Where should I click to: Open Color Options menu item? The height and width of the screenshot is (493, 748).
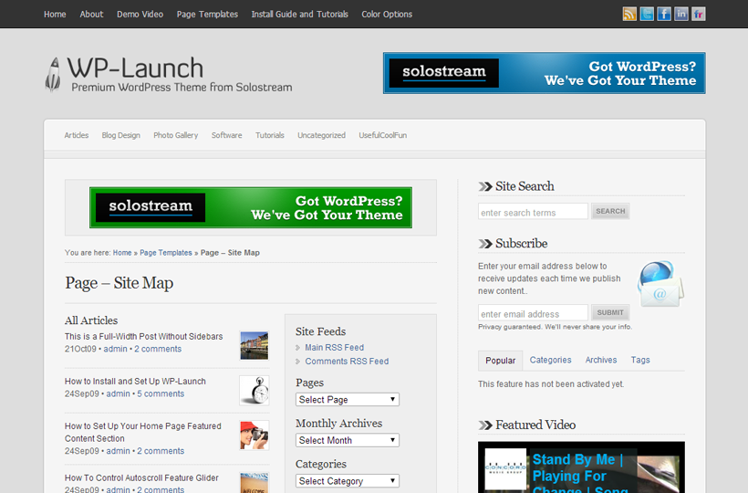coord(387,15)
